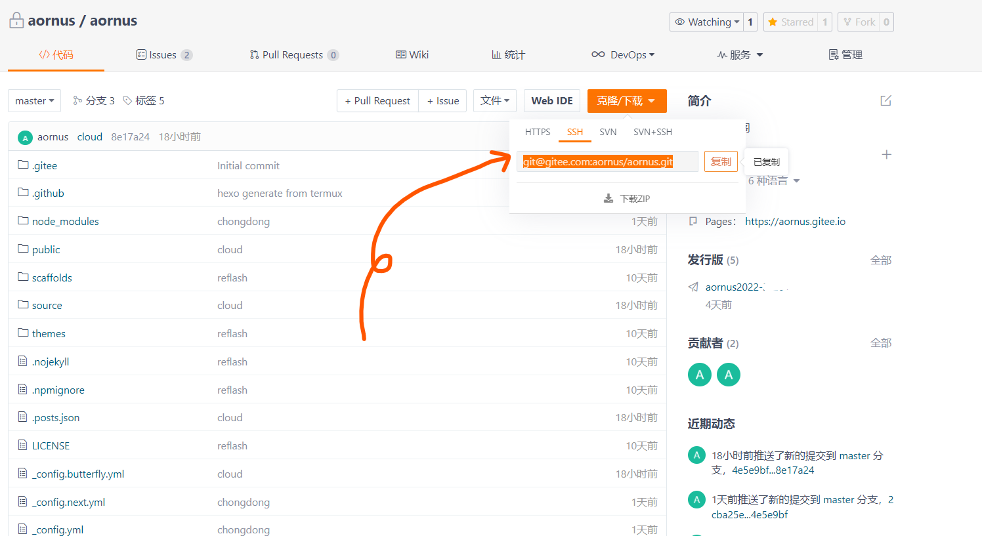Open the Issues tab
Screen dimensions: 982x536
click(x=163, y=55)
